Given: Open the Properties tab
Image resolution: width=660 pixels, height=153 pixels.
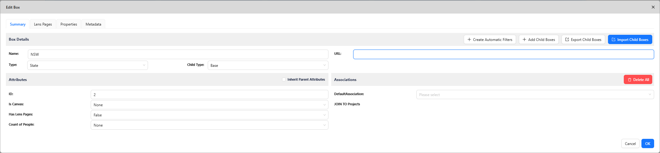Looking at the screenshot, I should pos(69,24).
